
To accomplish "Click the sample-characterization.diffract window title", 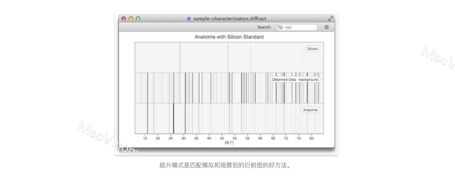I will pyautogui.click(x=230, y=19).
